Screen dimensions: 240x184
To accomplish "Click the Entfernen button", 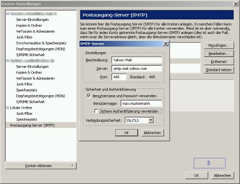I will [x=219, y=62].
